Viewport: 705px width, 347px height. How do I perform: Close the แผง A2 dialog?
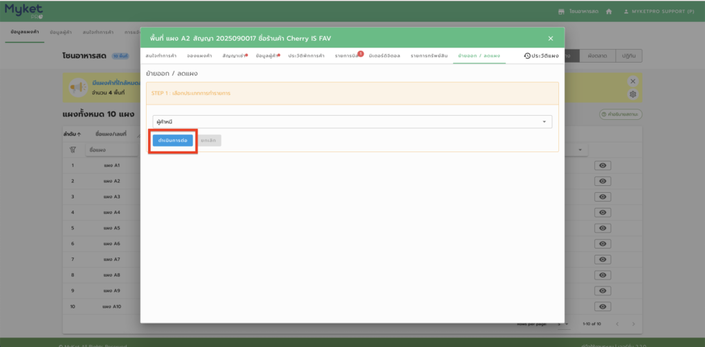(550, 39)
